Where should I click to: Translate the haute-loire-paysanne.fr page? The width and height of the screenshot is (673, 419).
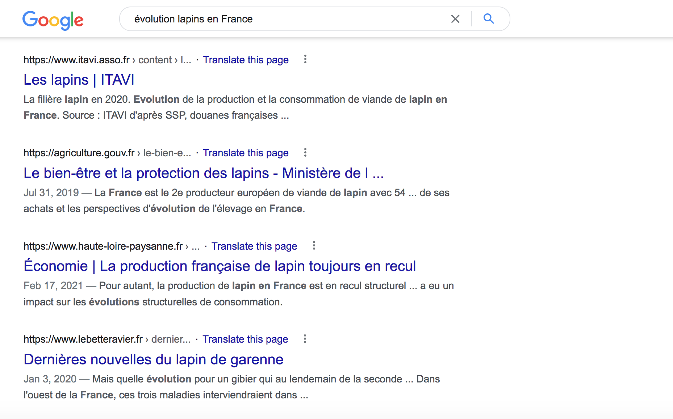[x=254, y=246]
